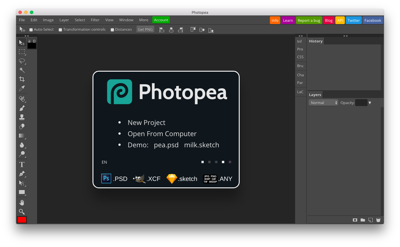Switch to the History tab

tap(316, 41)
